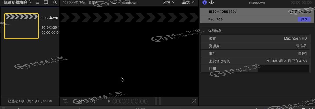This screenshot has height=109, width=315.
Task: Click the 详细信息 section header
Action: (x=215, y=31)
